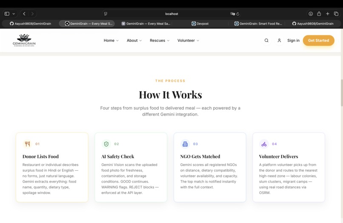Open site search magnifier icon
The height and width of the screenshot is (223, 343).
266,40
